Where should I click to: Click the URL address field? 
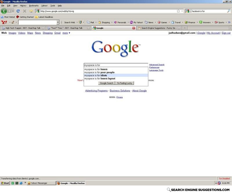click(108, 11)
